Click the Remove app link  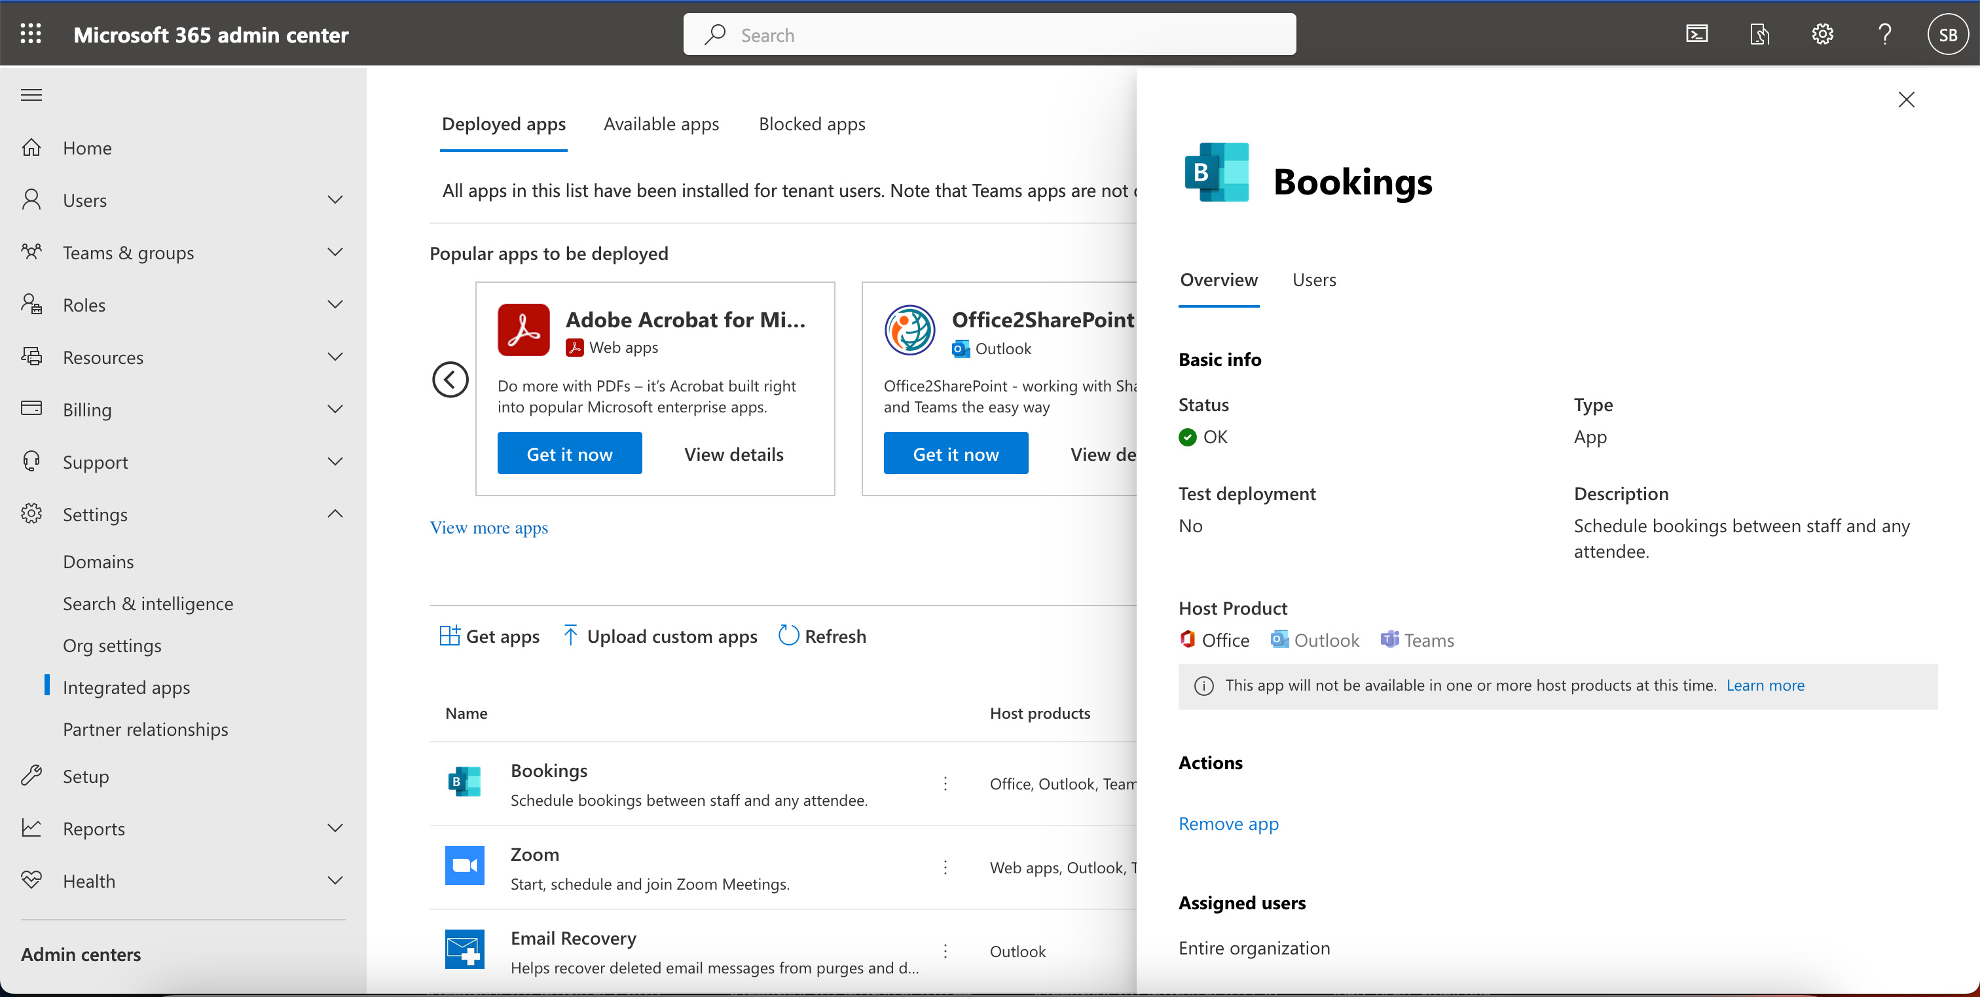click(1228, 824)
